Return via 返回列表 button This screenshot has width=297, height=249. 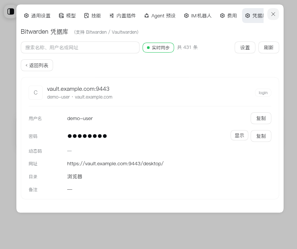(x=37, y=65)
